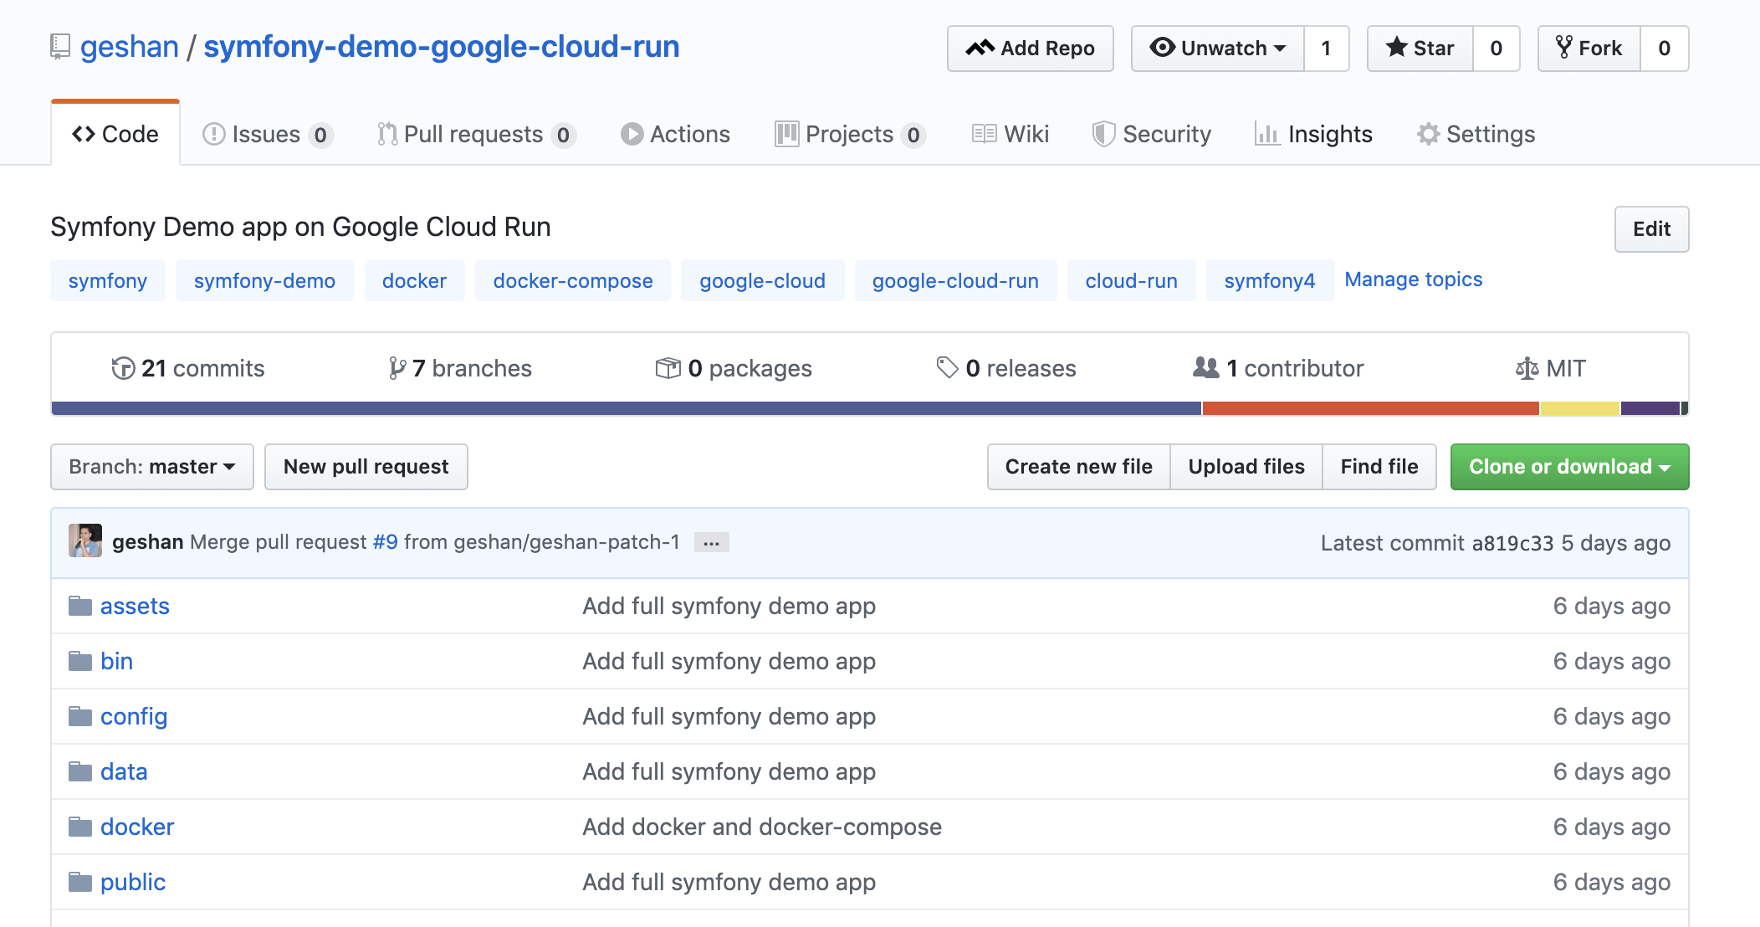
Task: Open the assets folder icon
Action: [80, 606]
